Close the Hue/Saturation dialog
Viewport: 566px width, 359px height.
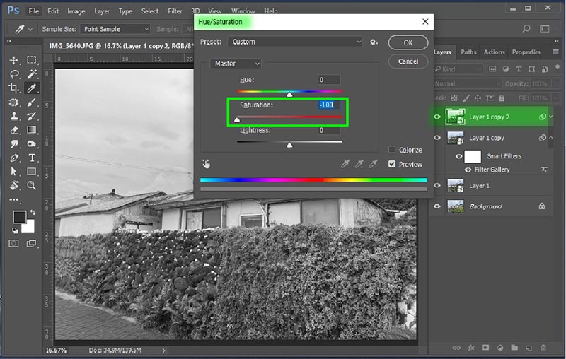coord(425,22)
